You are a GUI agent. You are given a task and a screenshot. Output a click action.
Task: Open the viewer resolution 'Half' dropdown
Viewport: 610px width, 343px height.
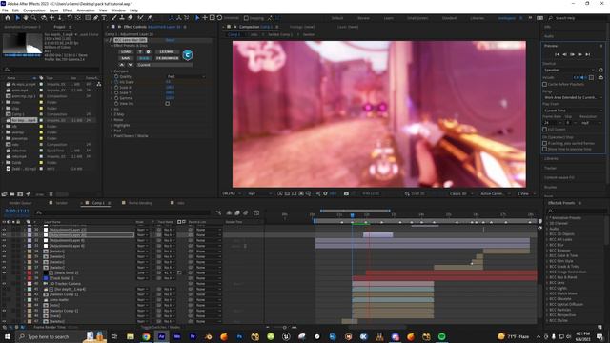259,193
